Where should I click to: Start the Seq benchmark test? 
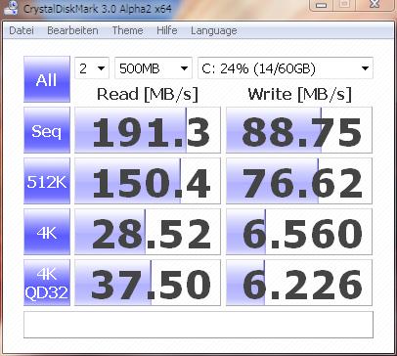click(47, 130)
